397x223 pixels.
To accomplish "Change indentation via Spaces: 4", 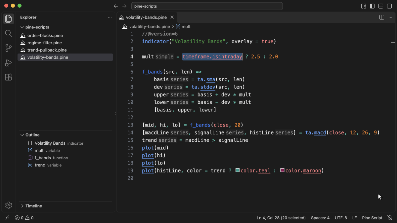I will pos(320,218).
